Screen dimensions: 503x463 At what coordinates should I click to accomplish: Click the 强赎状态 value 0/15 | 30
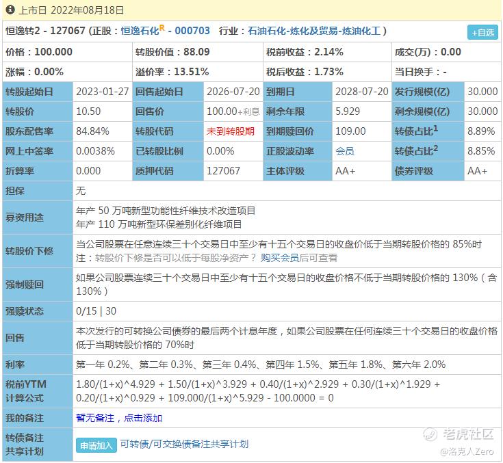(x=96, y=311)
